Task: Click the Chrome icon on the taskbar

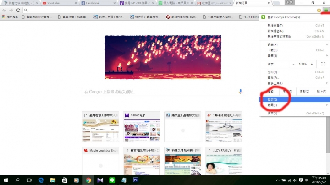Action: click(88, 180)
